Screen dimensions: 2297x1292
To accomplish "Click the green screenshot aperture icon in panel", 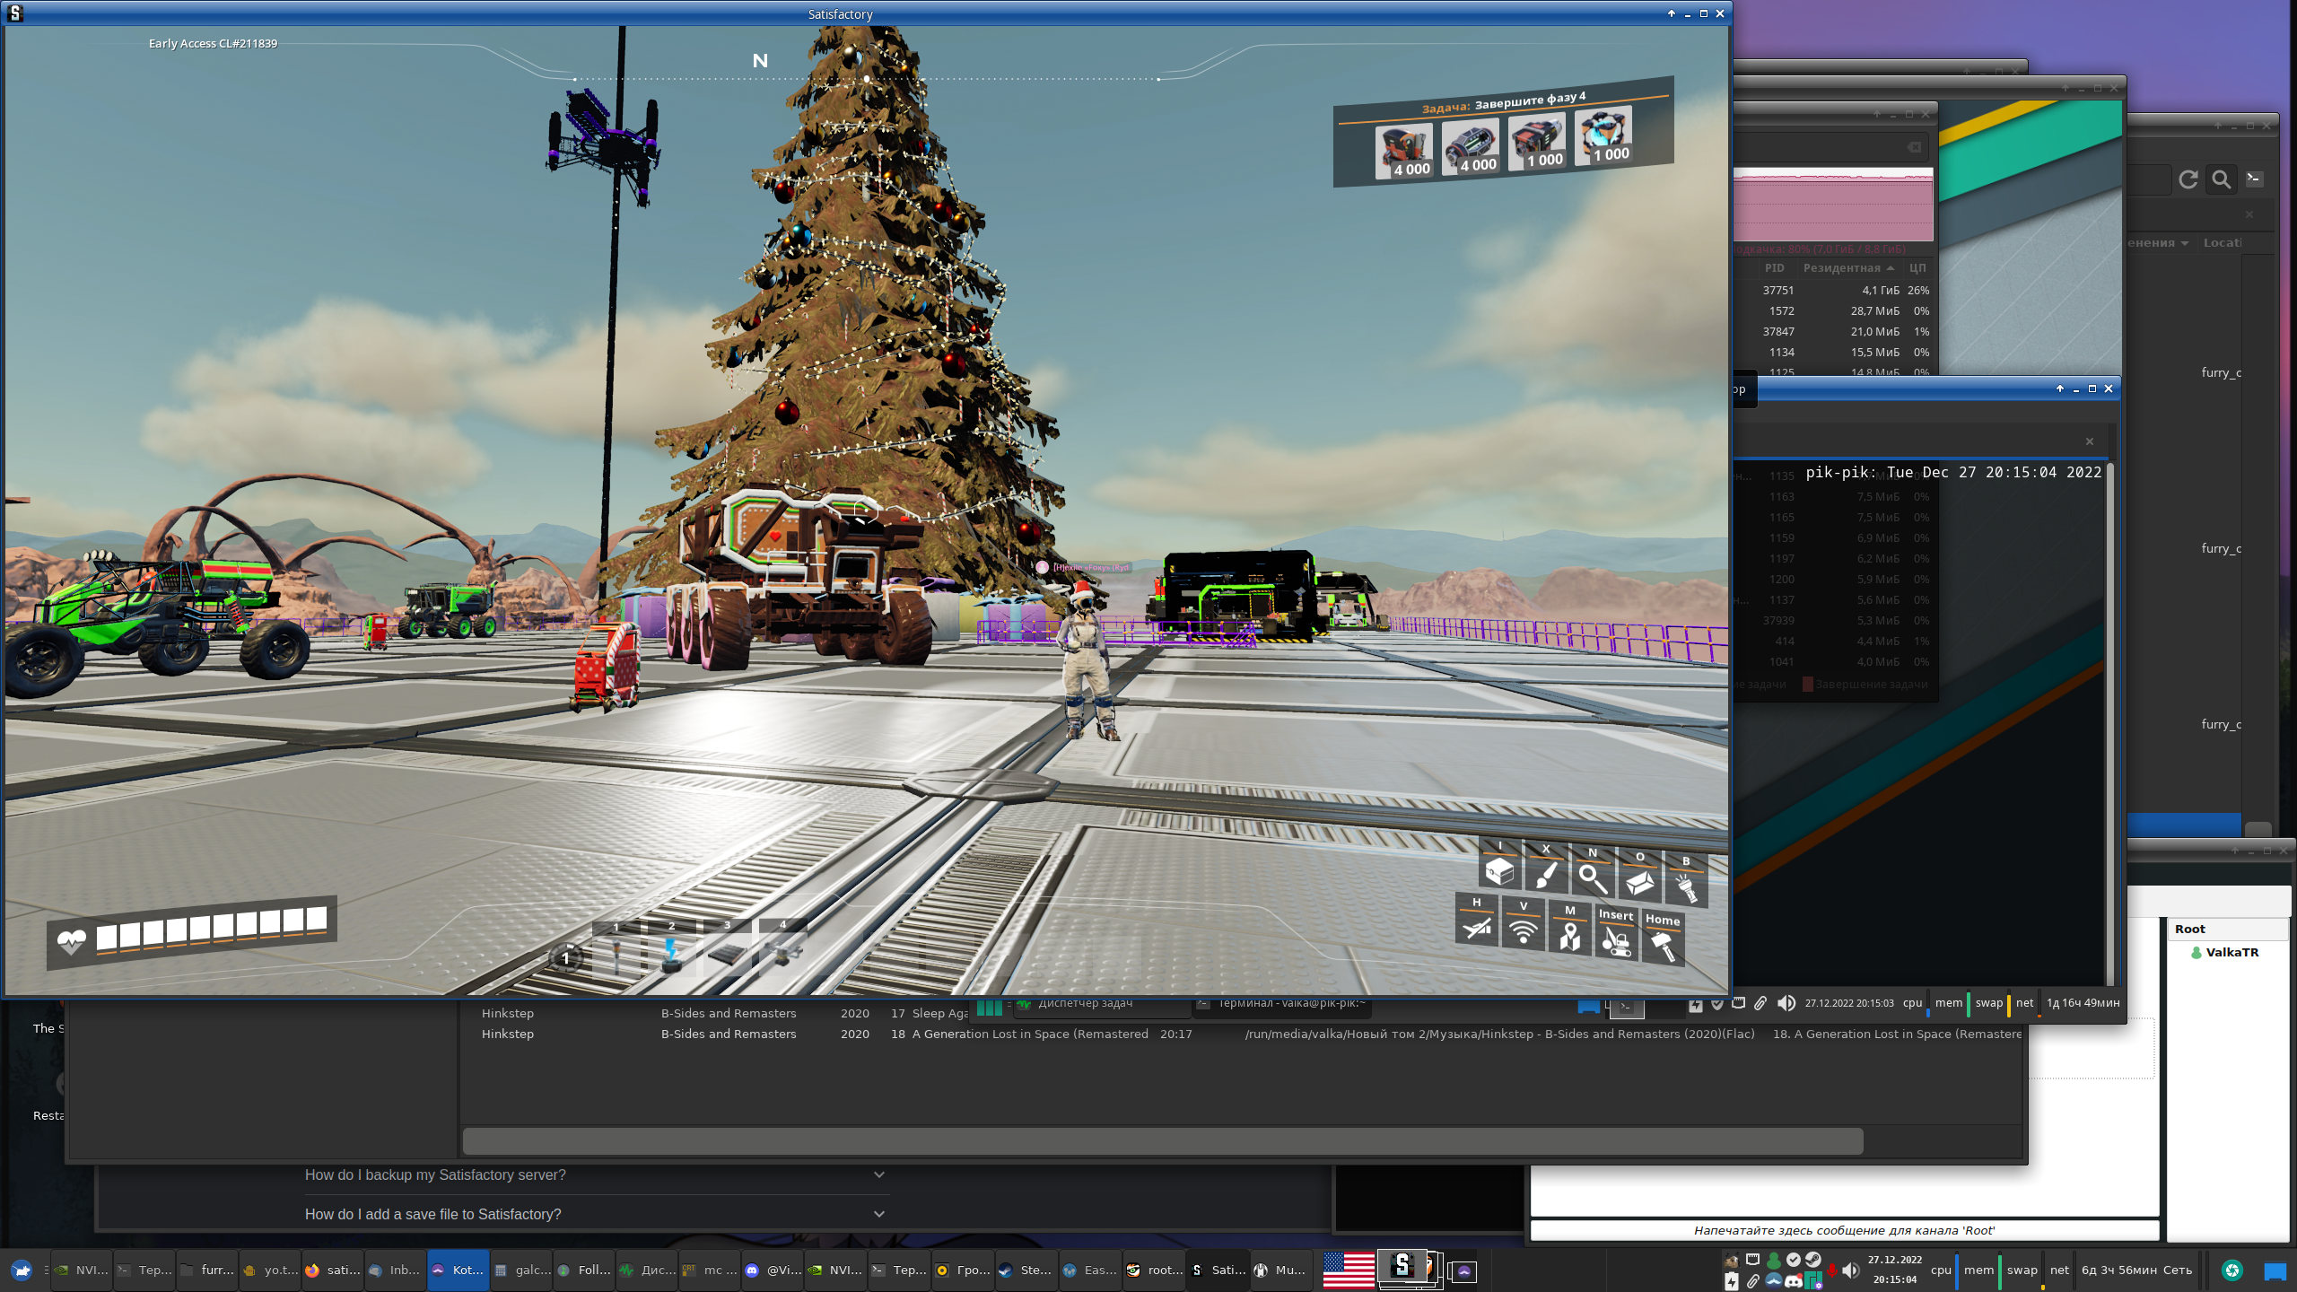I will [x=2232, y=1270].
